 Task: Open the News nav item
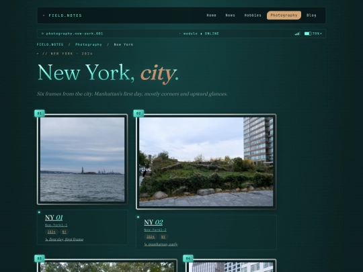[x=230, y=15]
